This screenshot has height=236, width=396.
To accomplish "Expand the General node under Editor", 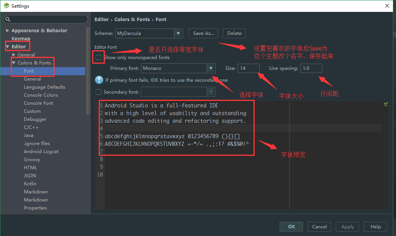I will click(x=14, y=55).
